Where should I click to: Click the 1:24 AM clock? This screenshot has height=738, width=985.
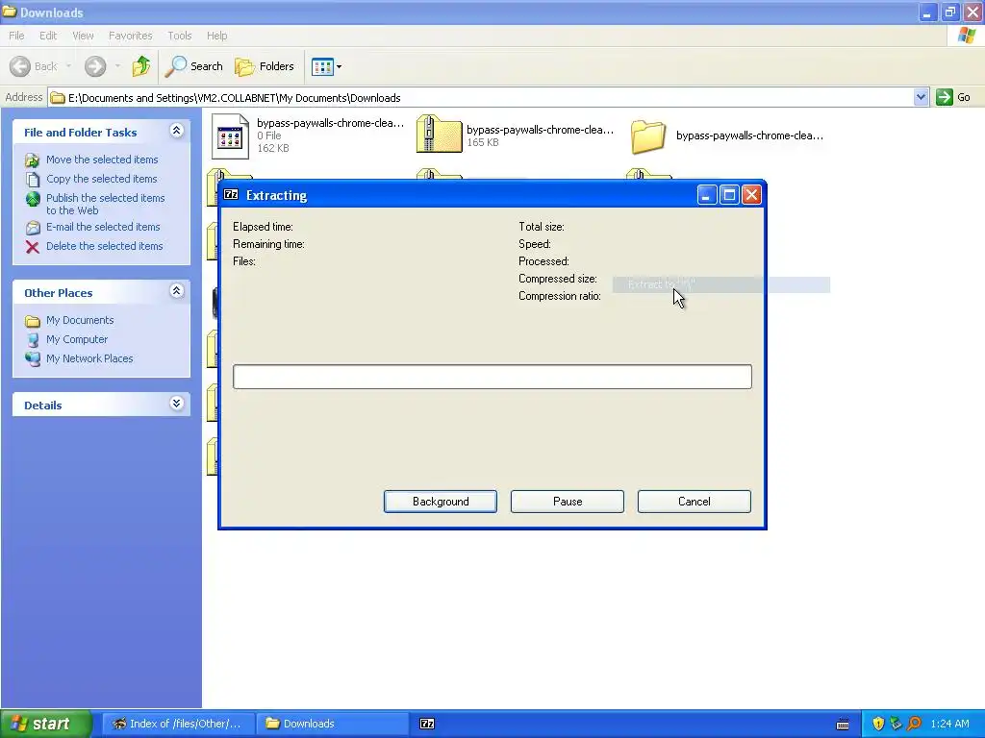[x=949, y=724]
